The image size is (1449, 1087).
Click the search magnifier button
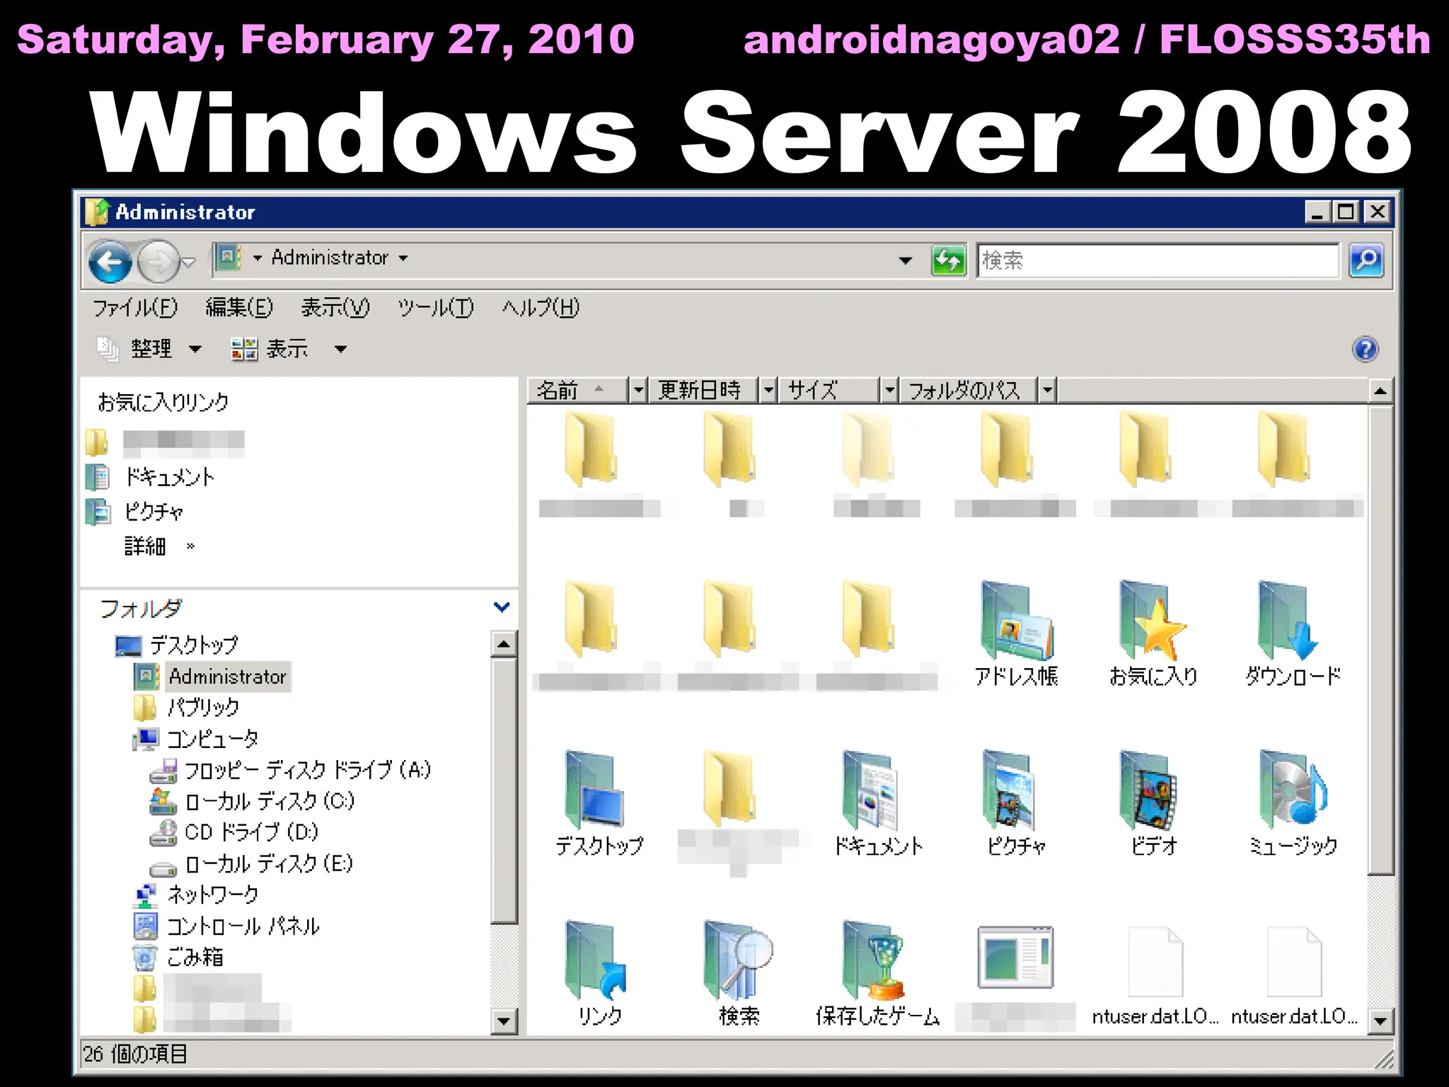tap(1366, 260)
